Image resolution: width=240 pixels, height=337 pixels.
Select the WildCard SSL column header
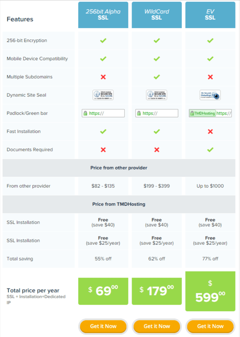[157, 15]
